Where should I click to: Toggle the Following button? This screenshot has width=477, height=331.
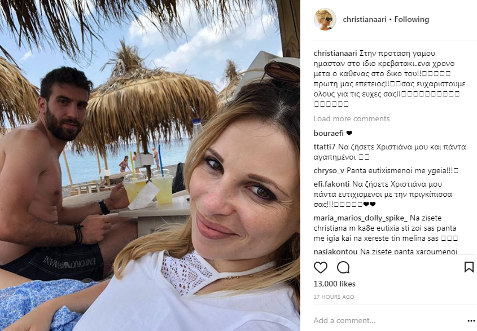pyautogui.click(x=412, y=19)
